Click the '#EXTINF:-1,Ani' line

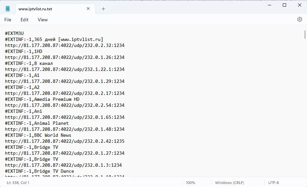(24, 111)
